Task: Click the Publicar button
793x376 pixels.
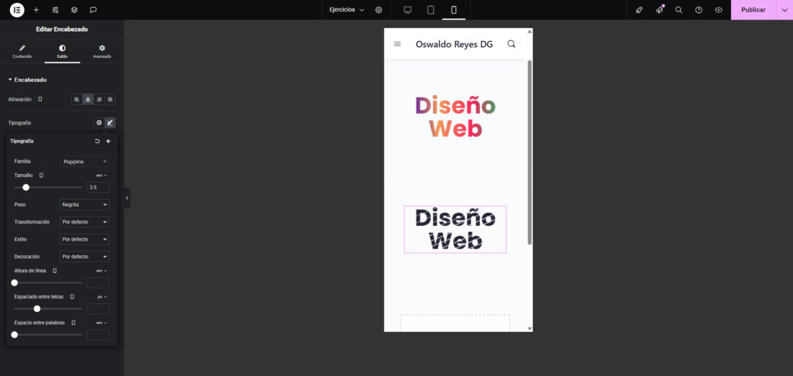Action: point(753,10)
